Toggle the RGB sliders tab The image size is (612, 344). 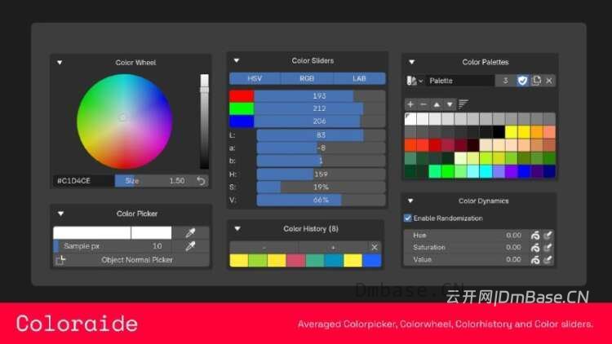(307, 78)
